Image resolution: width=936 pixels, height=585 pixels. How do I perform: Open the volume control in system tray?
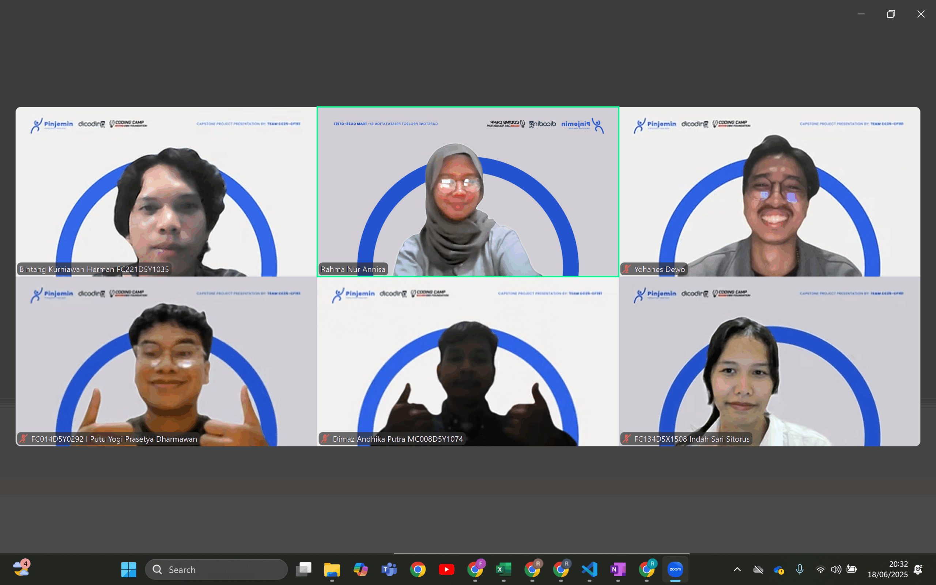pyautogui.click(x=835, y=569)
